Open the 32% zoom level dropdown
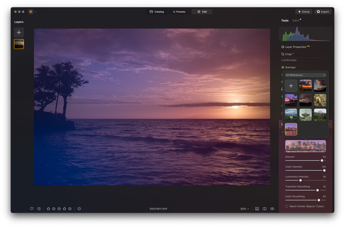The width and height of the screenshot is (345, 227). pyautogui.click(x=245, y=209)
